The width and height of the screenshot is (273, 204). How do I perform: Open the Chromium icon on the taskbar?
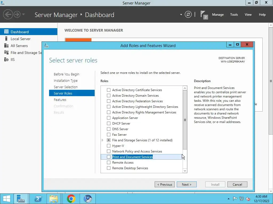88,199
